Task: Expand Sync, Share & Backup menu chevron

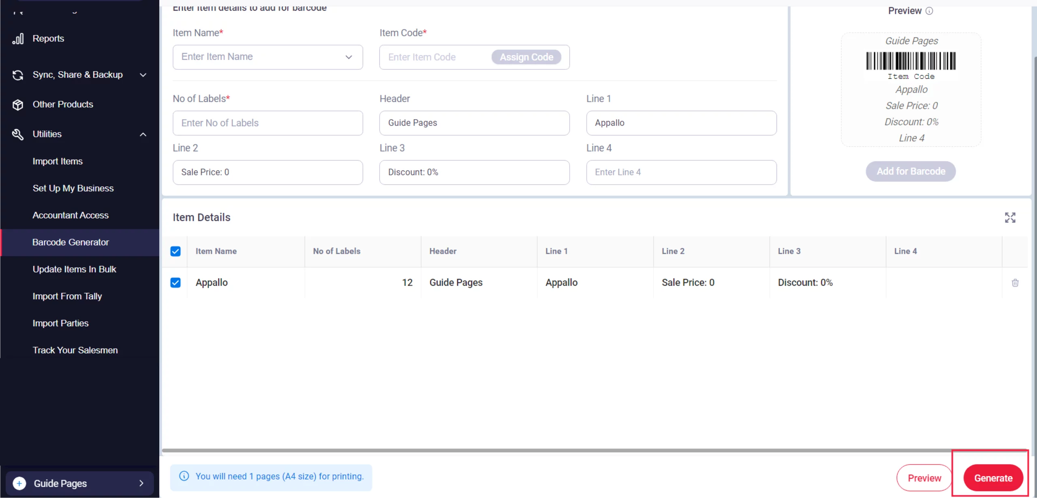Action: point(143,75)
